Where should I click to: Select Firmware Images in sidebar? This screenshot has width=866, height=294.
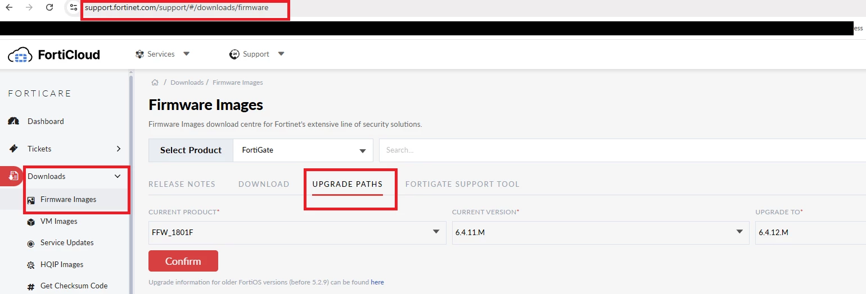(68, 200)
